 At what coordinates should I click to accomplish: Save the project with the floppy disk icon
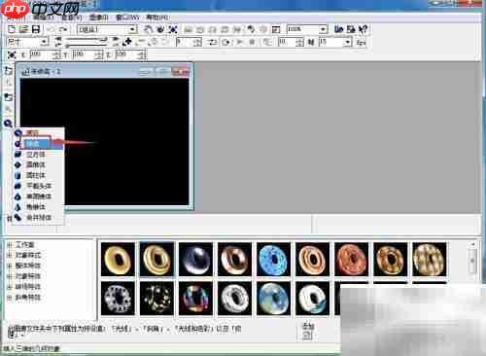[35, 29]
